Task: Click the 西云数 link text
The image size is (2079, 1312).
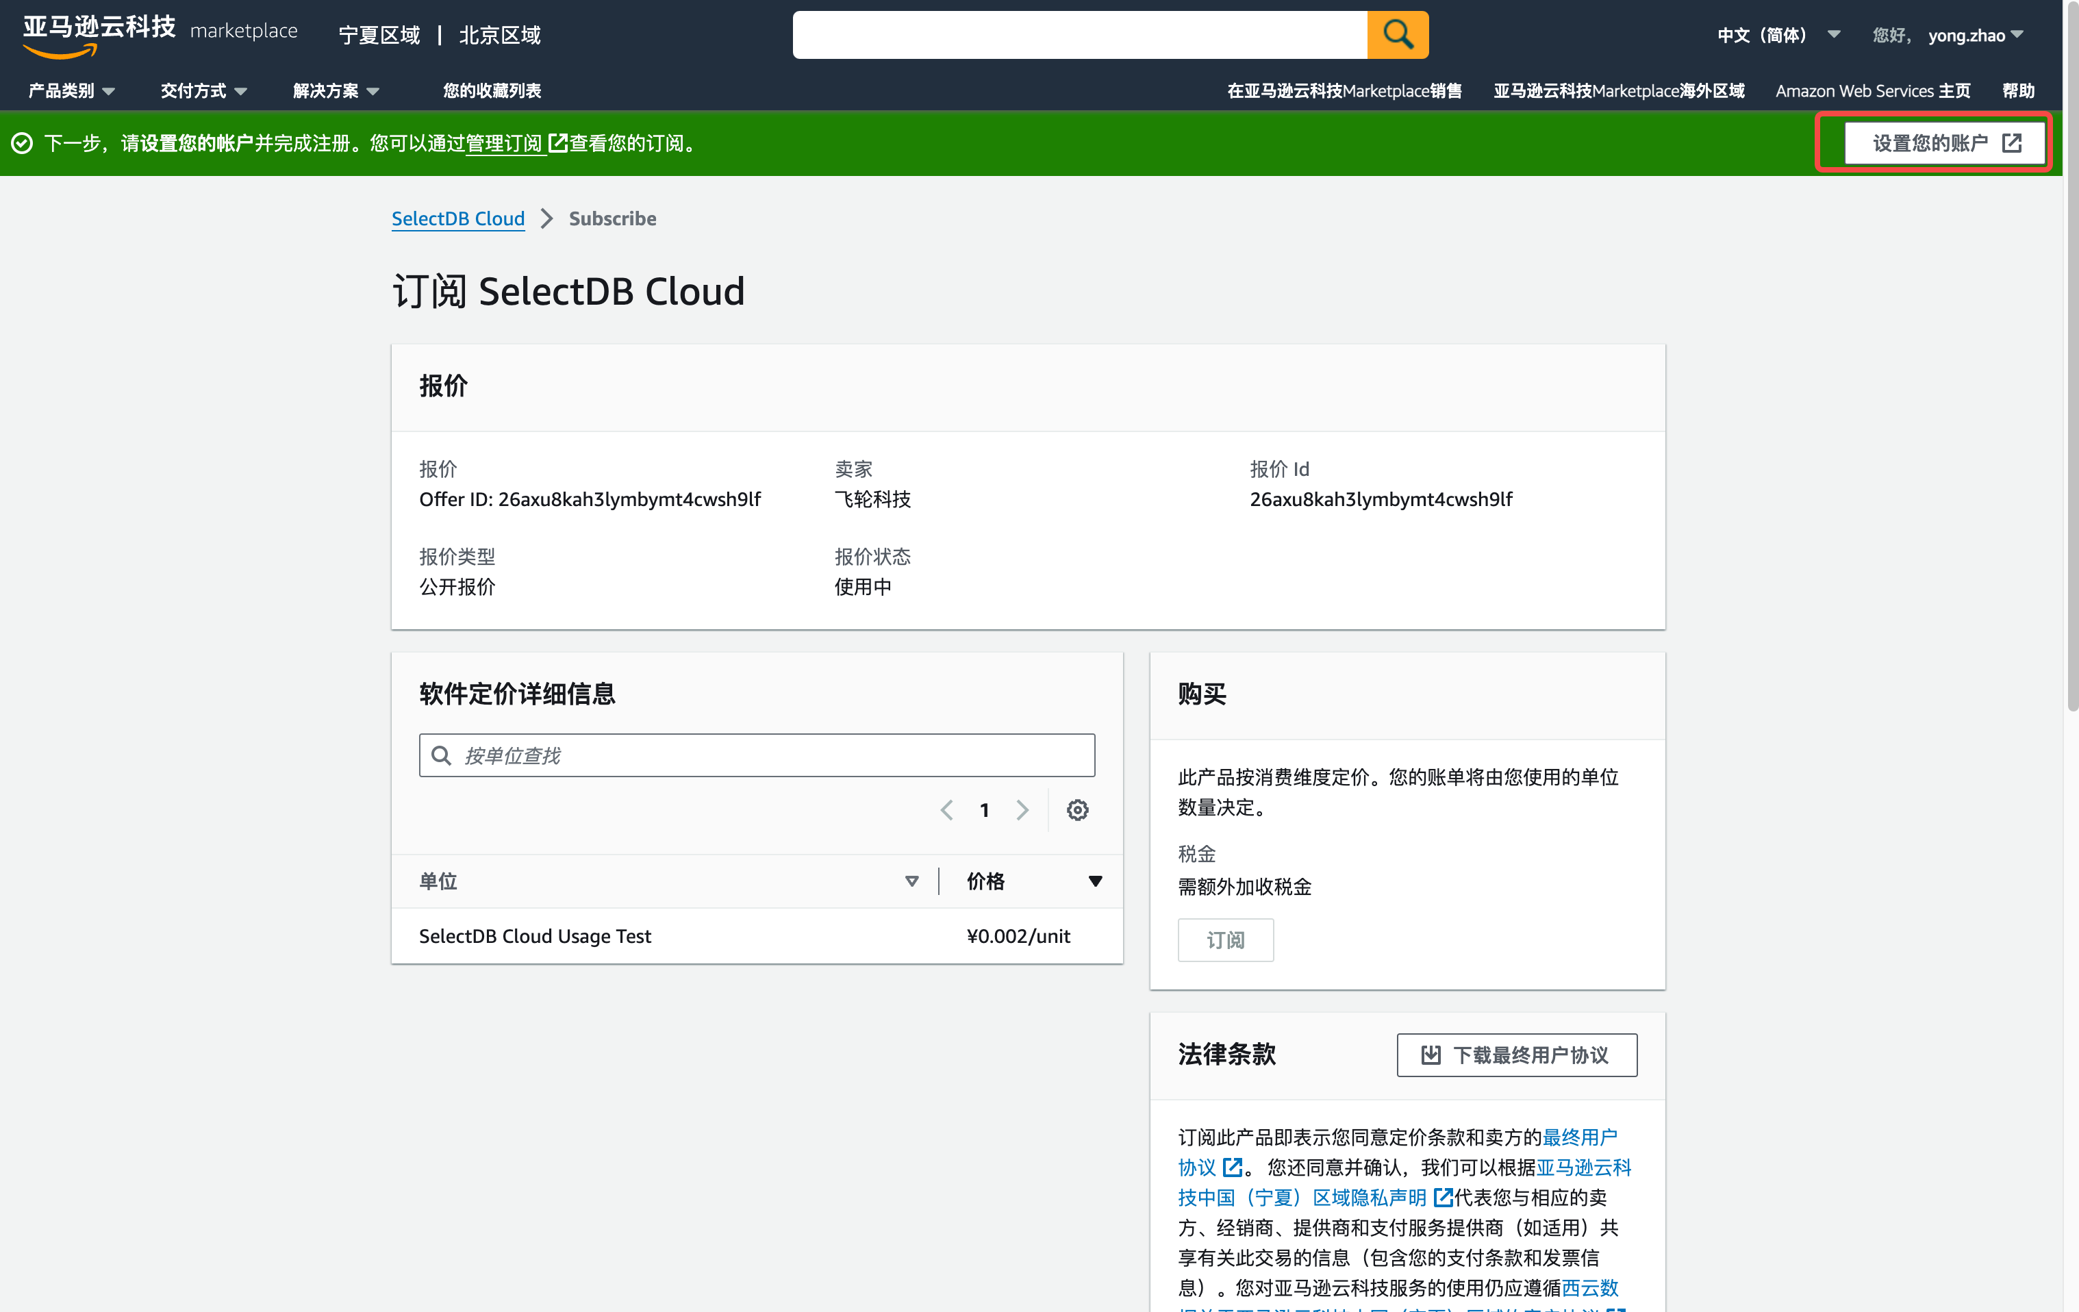Action: (x=1590, y=1288)
